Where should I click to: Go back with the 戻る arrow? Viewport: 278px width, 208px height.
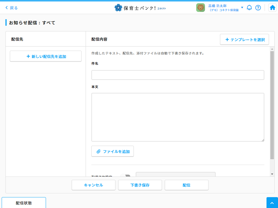coord(12,8)
